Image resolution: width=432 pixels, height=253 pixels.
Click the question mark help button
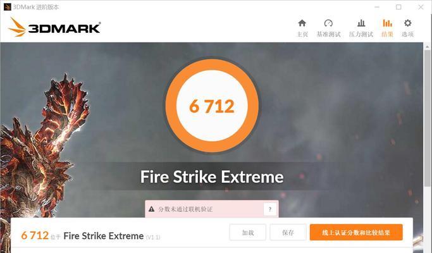click(270, 209)
